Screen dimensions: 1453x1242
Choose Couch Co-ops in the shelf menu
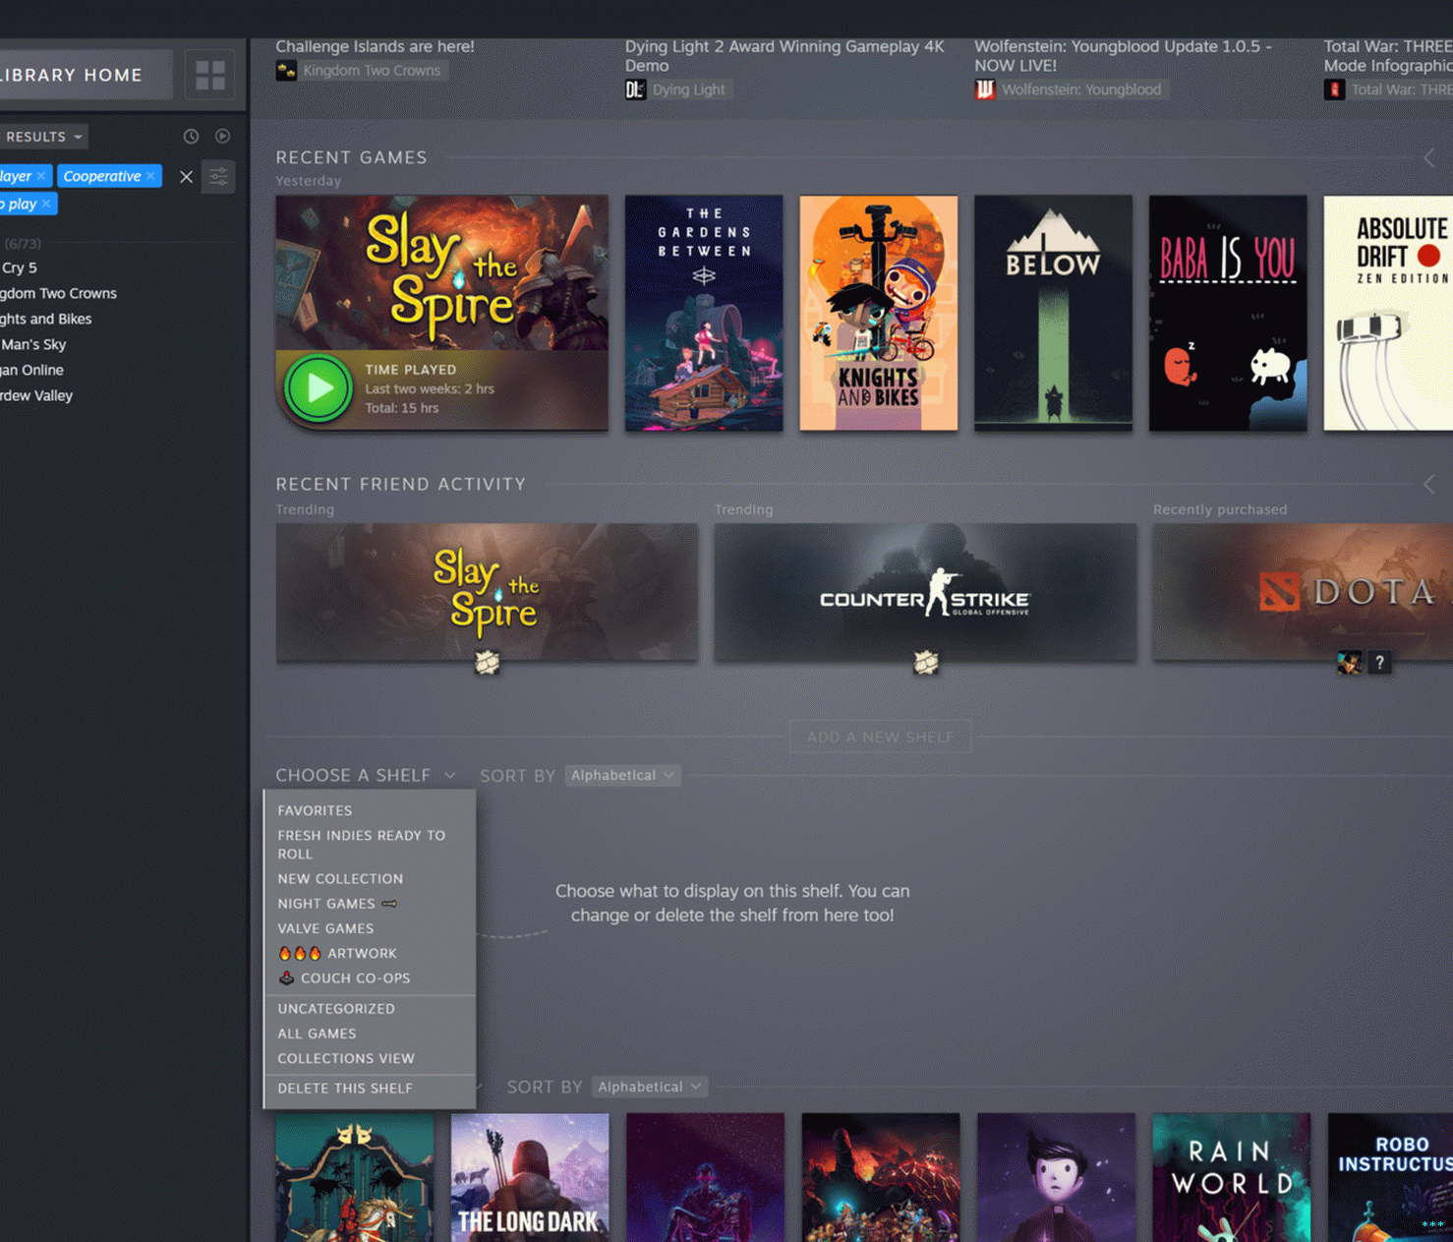click(x=355, y=978)
